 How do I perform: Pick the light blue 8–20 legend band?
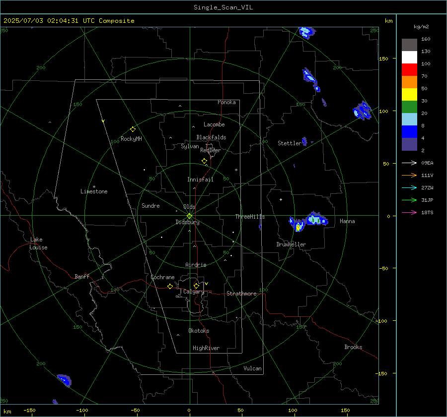(409, 119)
